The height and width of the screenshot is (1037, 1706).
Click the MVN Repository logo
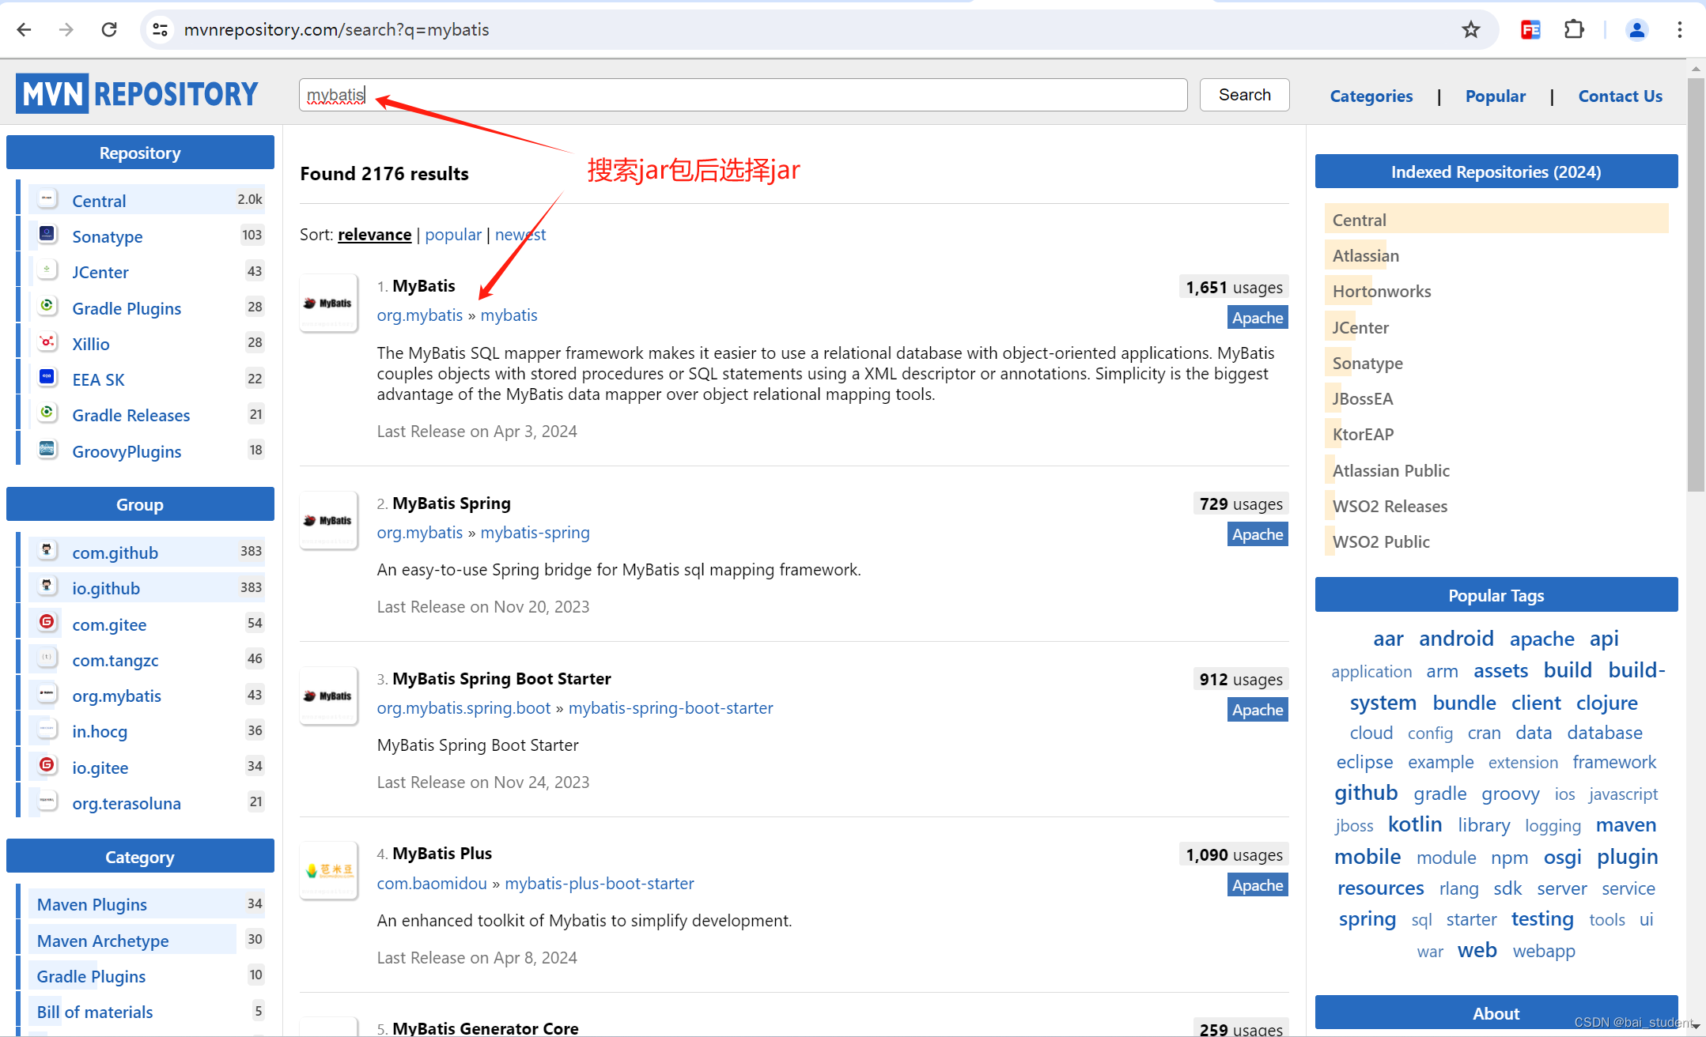click(137, 94)
